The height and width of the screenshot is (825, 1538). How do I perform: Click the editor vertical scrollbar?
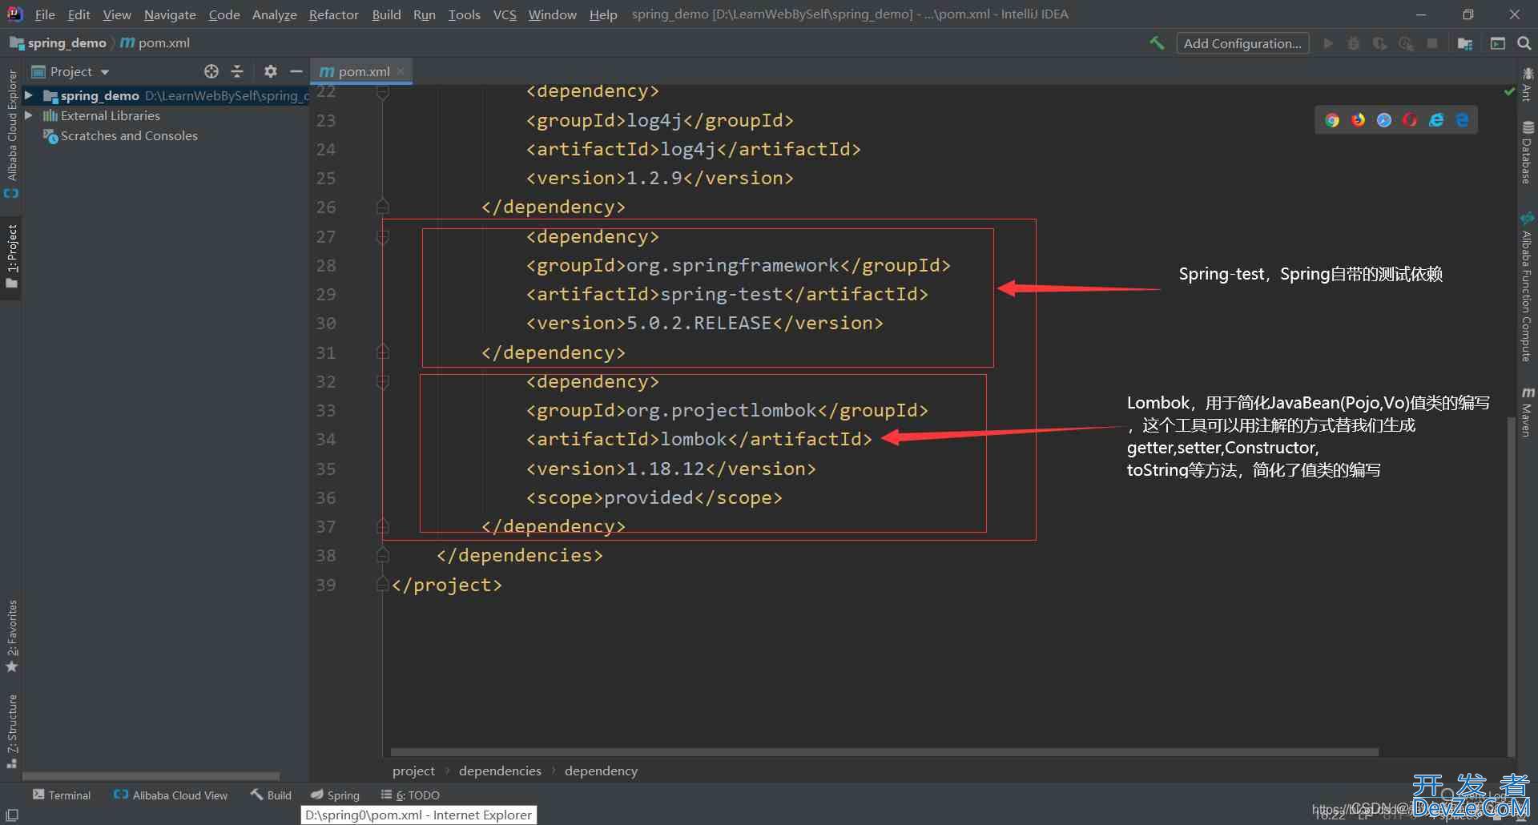(1512, 585)
